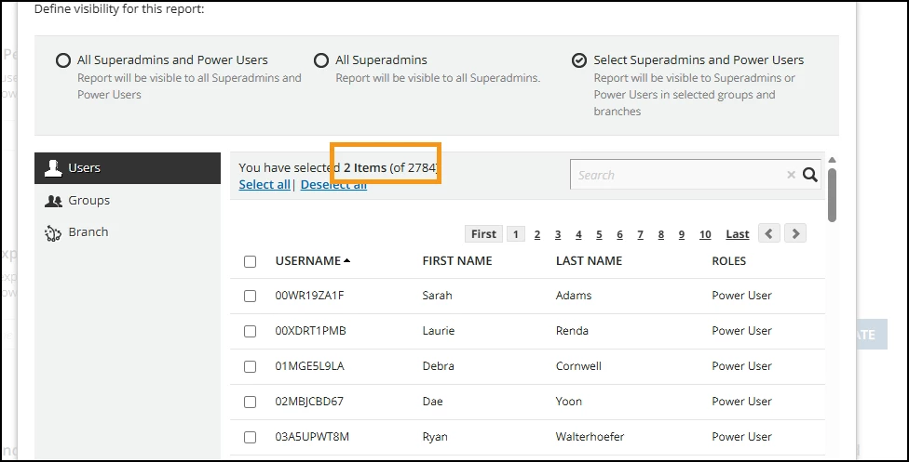The image size is (909, 462).
Task: Sort by the USERNAME column arrow
Action: pyautogui.click(x=347, y=261)
